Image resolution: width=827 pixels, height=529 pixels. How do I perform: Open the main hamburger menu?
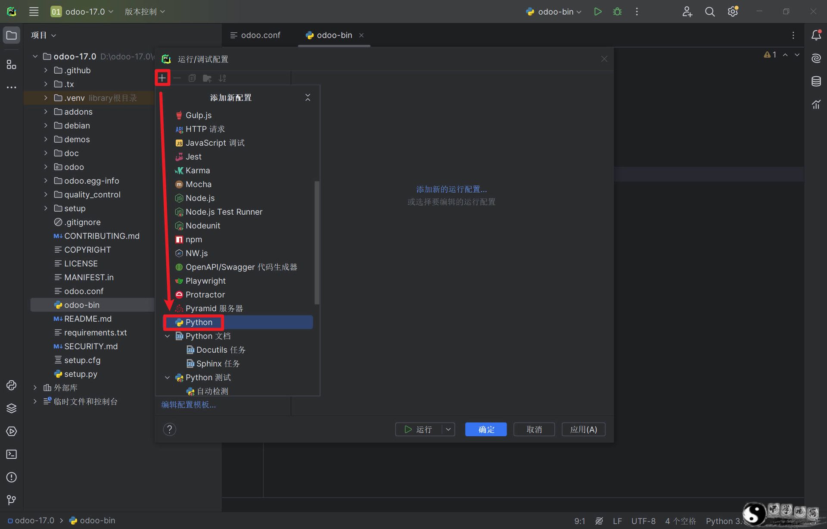pyautogui.click(x=34, y=12)
